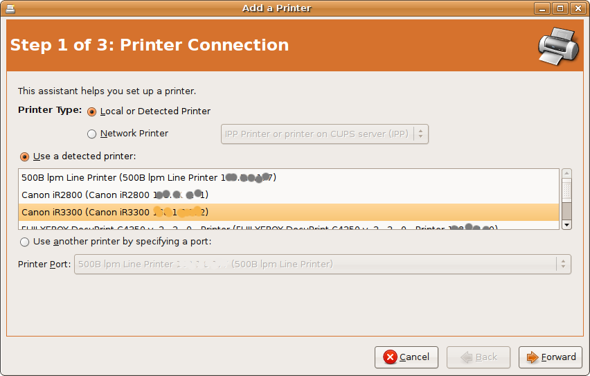This screenshot has height=376, width=590.
Task: Click scroll up arrow of printer list
Action: coord(566,173)
